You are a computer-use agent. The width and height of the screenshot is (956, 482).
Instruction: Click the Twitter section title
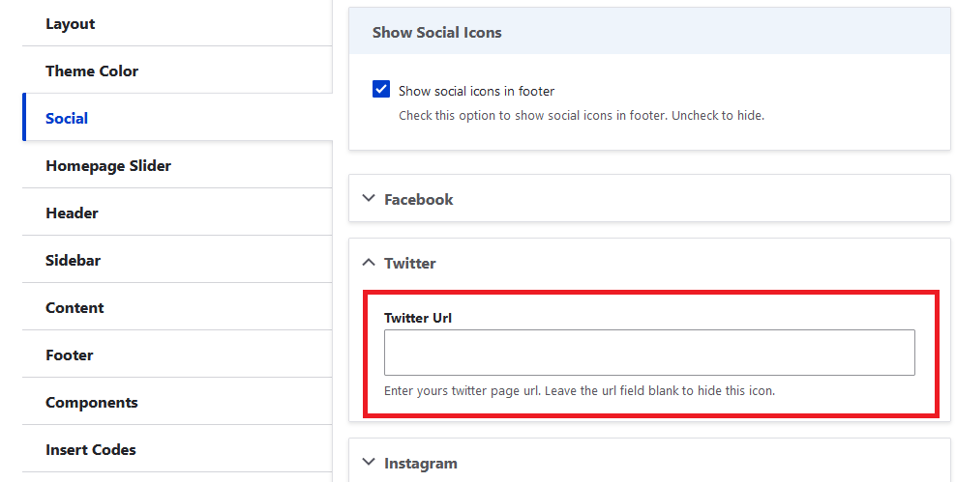410,264
